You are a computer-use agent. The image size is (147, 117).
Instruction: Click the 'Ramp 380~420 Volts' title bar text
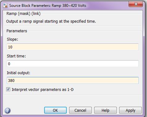click(69, 6)
